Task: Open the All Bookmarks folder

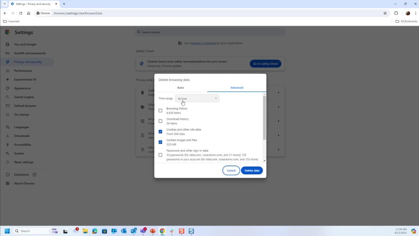Action: (407, 21)
